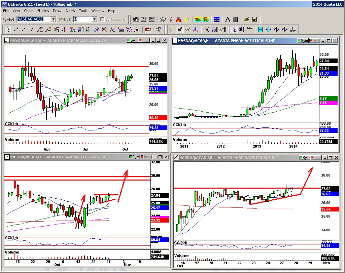Viewport: 345px width, 273px height.
Task: Open the View menu
Action: (16, 11)
